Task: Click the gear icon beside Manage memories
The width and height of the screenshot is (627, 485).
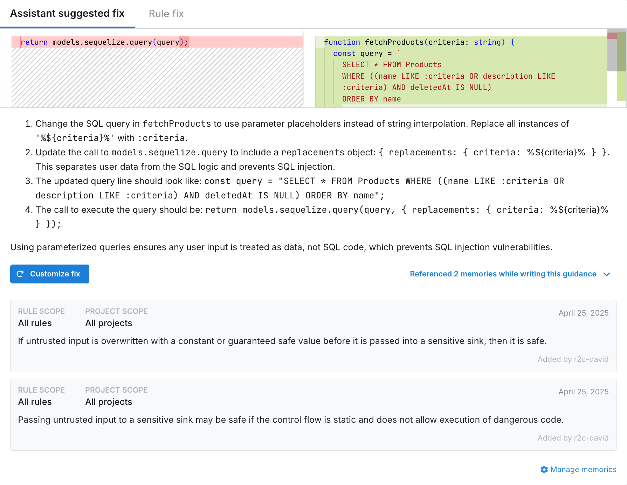Action: pos(544,470)
